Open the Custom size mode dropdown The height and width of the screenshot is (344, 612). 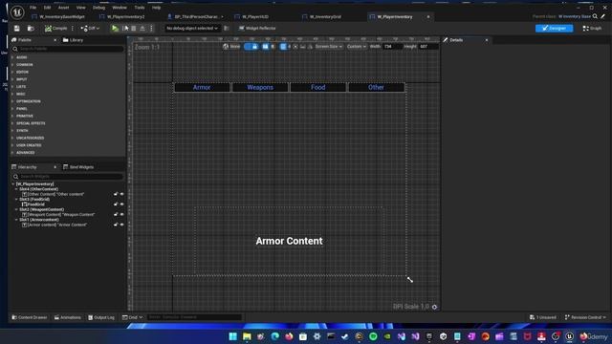pyautogui.click(x=357, y=47)
